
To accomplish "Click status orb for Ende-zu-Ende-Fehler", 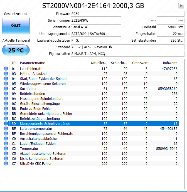I will pyautogui.click(x=6, y=108).
